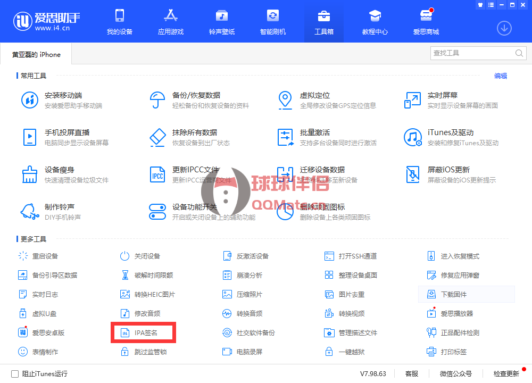Viewport: 532px width, 383px height.
Task: Enable the 阻止iTunes运行 checkbox
Action: 15,373
